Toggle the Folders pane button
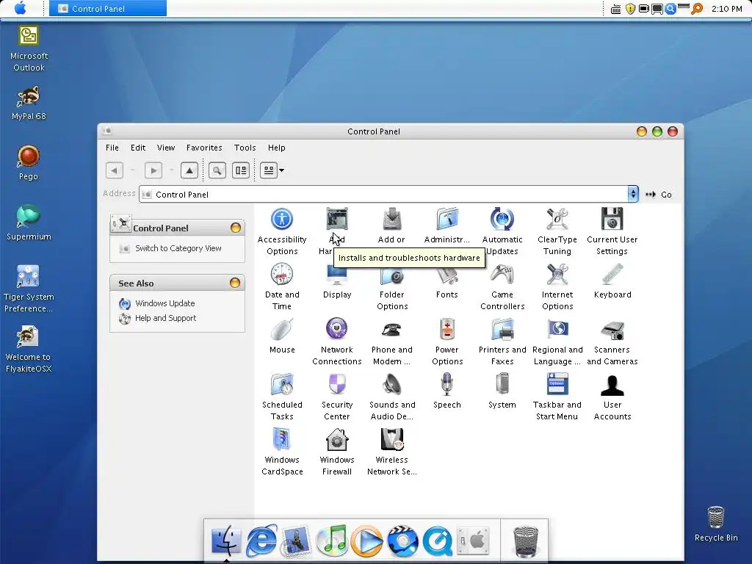The height and width of the screenshot is (564, 752). click(x=241, y=170)
